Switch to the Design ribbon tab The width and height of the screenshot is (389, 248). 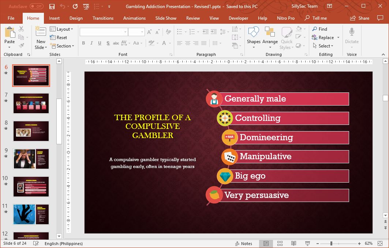click(76, 18)
